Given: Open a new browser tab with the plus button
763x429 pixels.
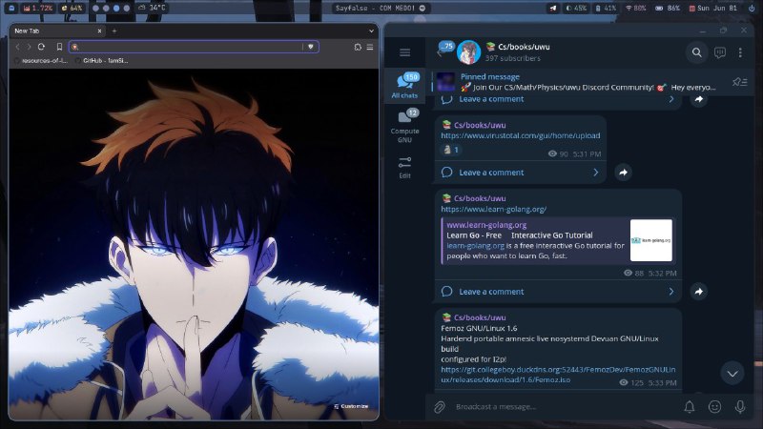Looking at the screenshot, I should pos(114,31).
